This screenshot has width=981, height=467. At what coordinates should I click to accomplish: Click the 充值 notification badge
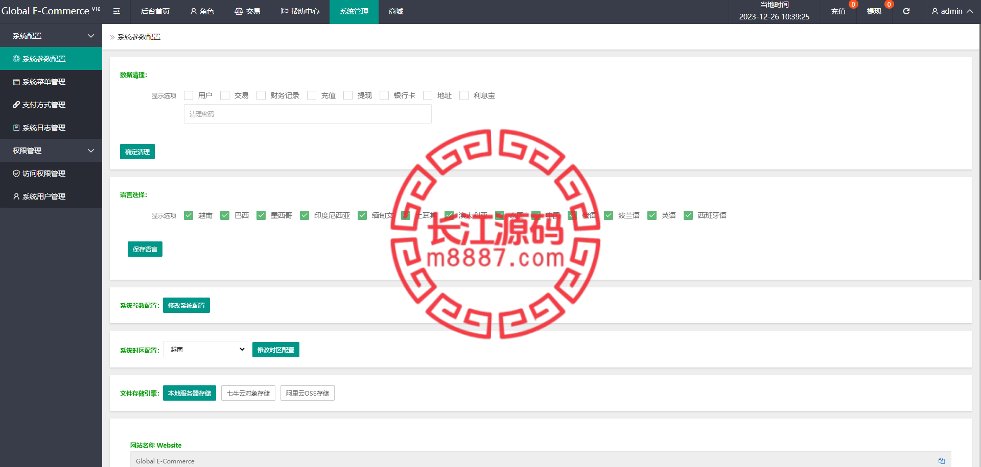coord(853,5)
